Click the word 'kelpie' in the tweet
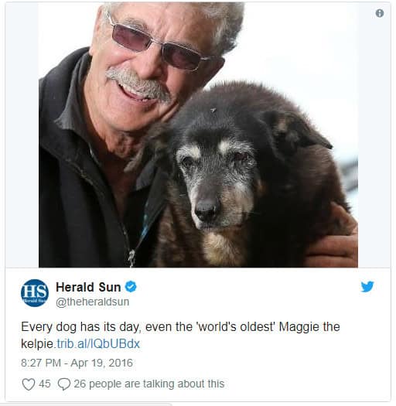The image size is (396, 406). [37, 344]
